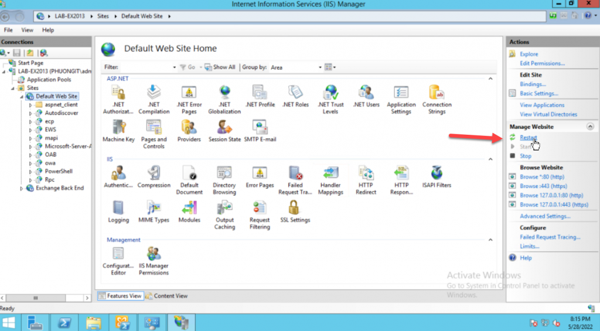Open the Request Filtering feature
The width and height of the screenshot is (600, 331).
click(260, 208)
